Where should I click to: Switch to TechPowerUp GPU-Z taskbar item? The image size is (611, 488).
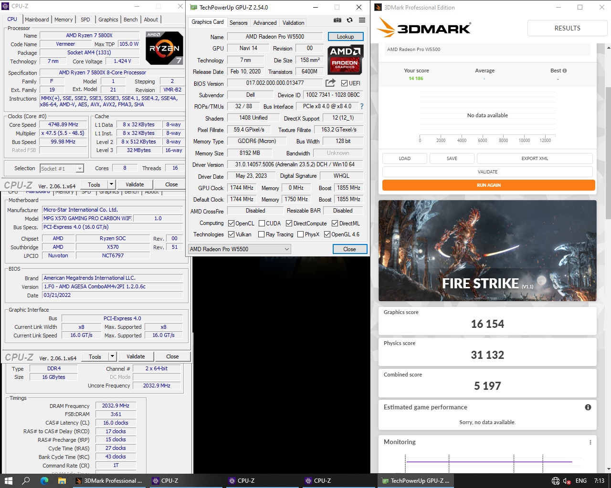[415, 481]
